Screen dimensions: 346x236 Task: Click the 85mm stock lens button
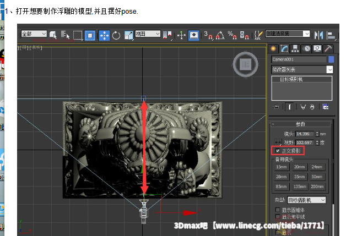[x=282, y=186]
